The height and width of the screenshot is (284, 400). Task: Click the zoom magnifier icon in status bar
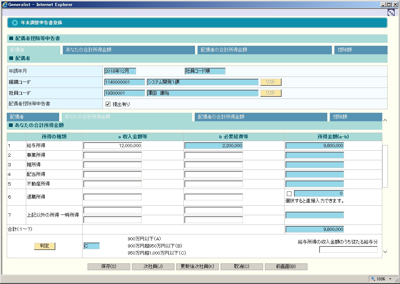click(x=373, y=279)
